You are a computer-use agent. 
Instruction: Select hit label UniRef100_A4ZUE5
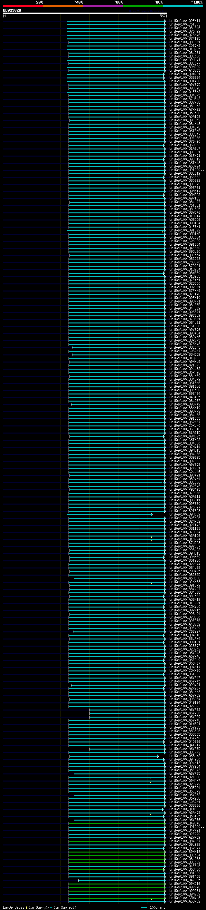[184, 880]
